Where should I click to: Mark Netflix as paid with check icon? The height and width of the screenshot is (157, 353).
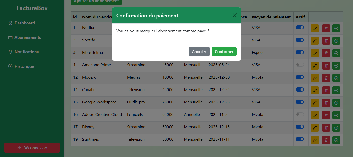(336, 28)
